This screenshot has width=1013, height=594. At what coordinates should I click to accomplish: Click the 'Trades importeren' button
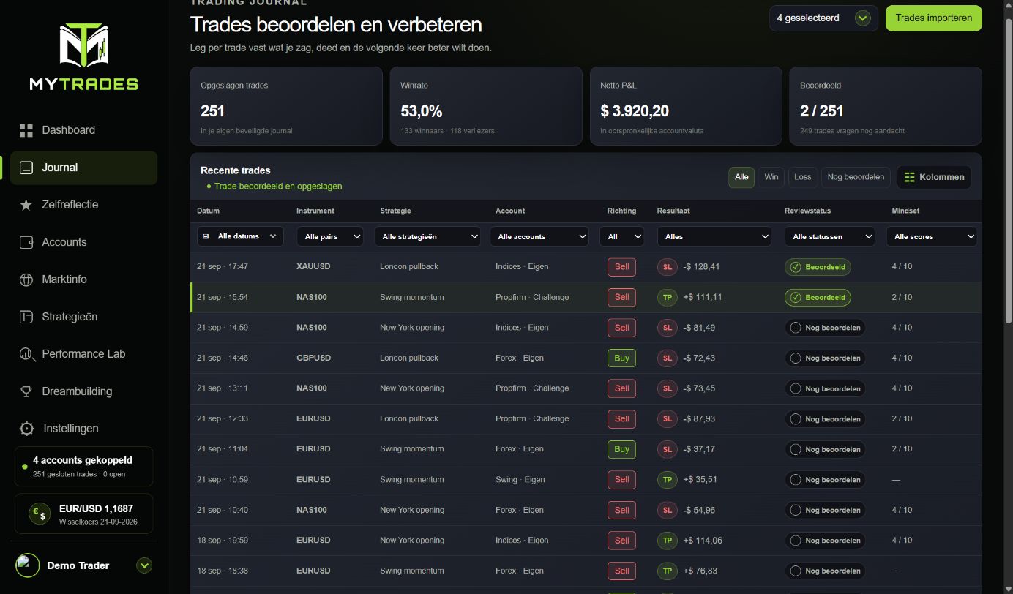coord(934,18)
